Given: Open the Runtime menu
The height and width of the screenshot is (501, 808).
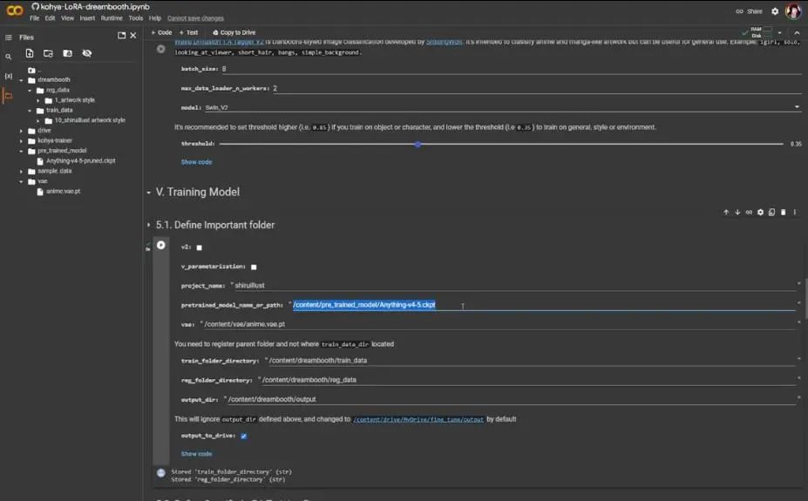Looking at the screenshot, I should (112, 18).
